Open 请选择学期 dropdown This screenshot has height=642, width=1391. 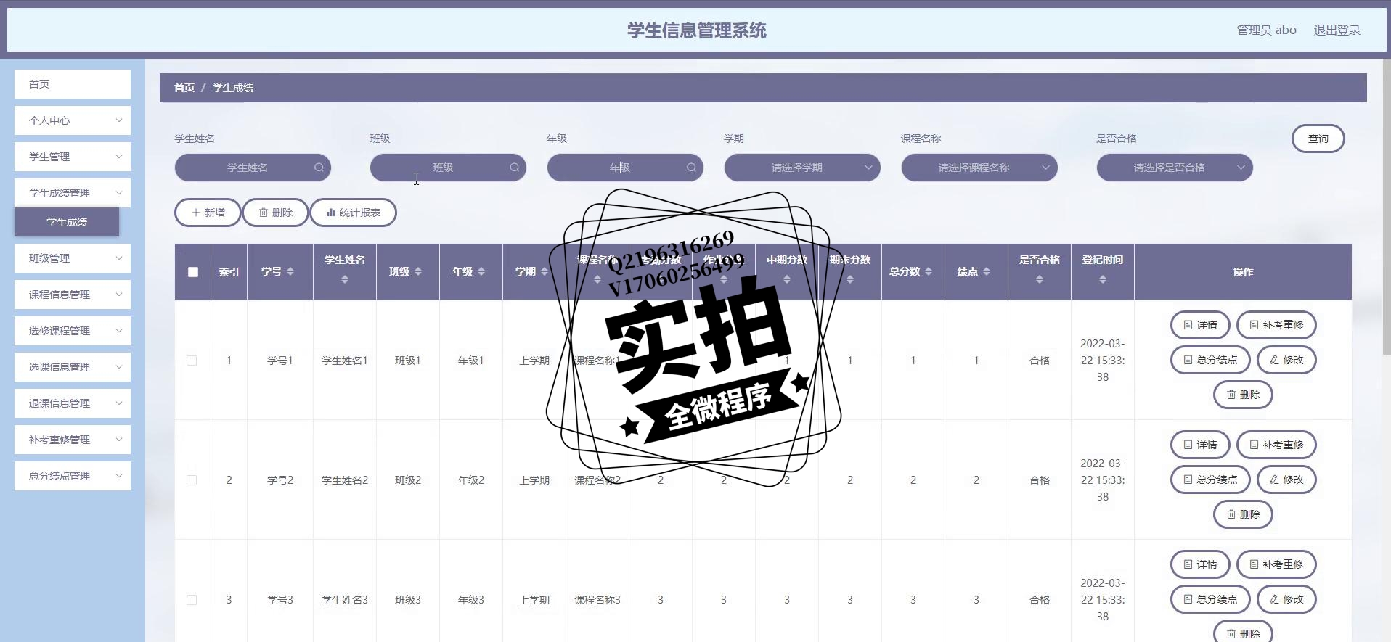[802, 168]
